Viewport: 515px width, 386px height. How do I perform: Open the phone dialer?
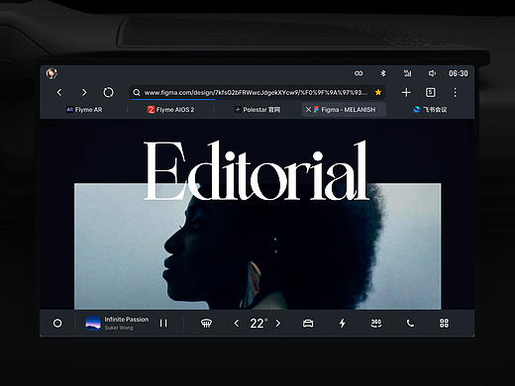pos(410,323)
